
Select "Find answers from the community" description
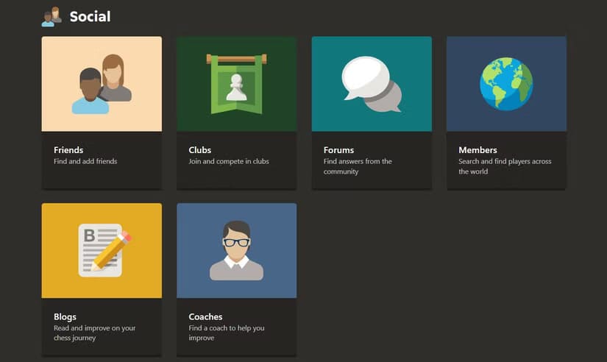click(358, 166)
